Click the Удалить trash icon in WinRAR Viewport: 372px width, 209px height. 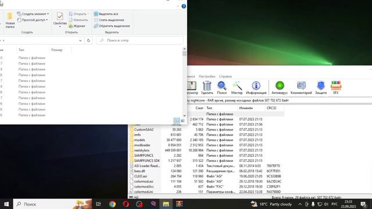(207, 88)
